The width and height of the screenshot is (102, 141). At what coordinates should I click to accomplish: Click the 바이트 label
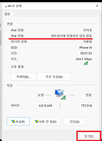(x=16, y=105)
